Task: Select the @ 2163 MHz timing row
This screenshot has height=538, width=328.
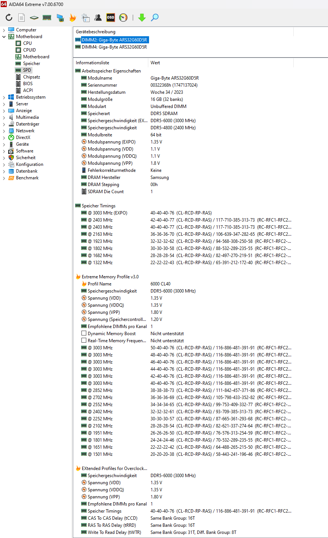Action: point(183,234)
